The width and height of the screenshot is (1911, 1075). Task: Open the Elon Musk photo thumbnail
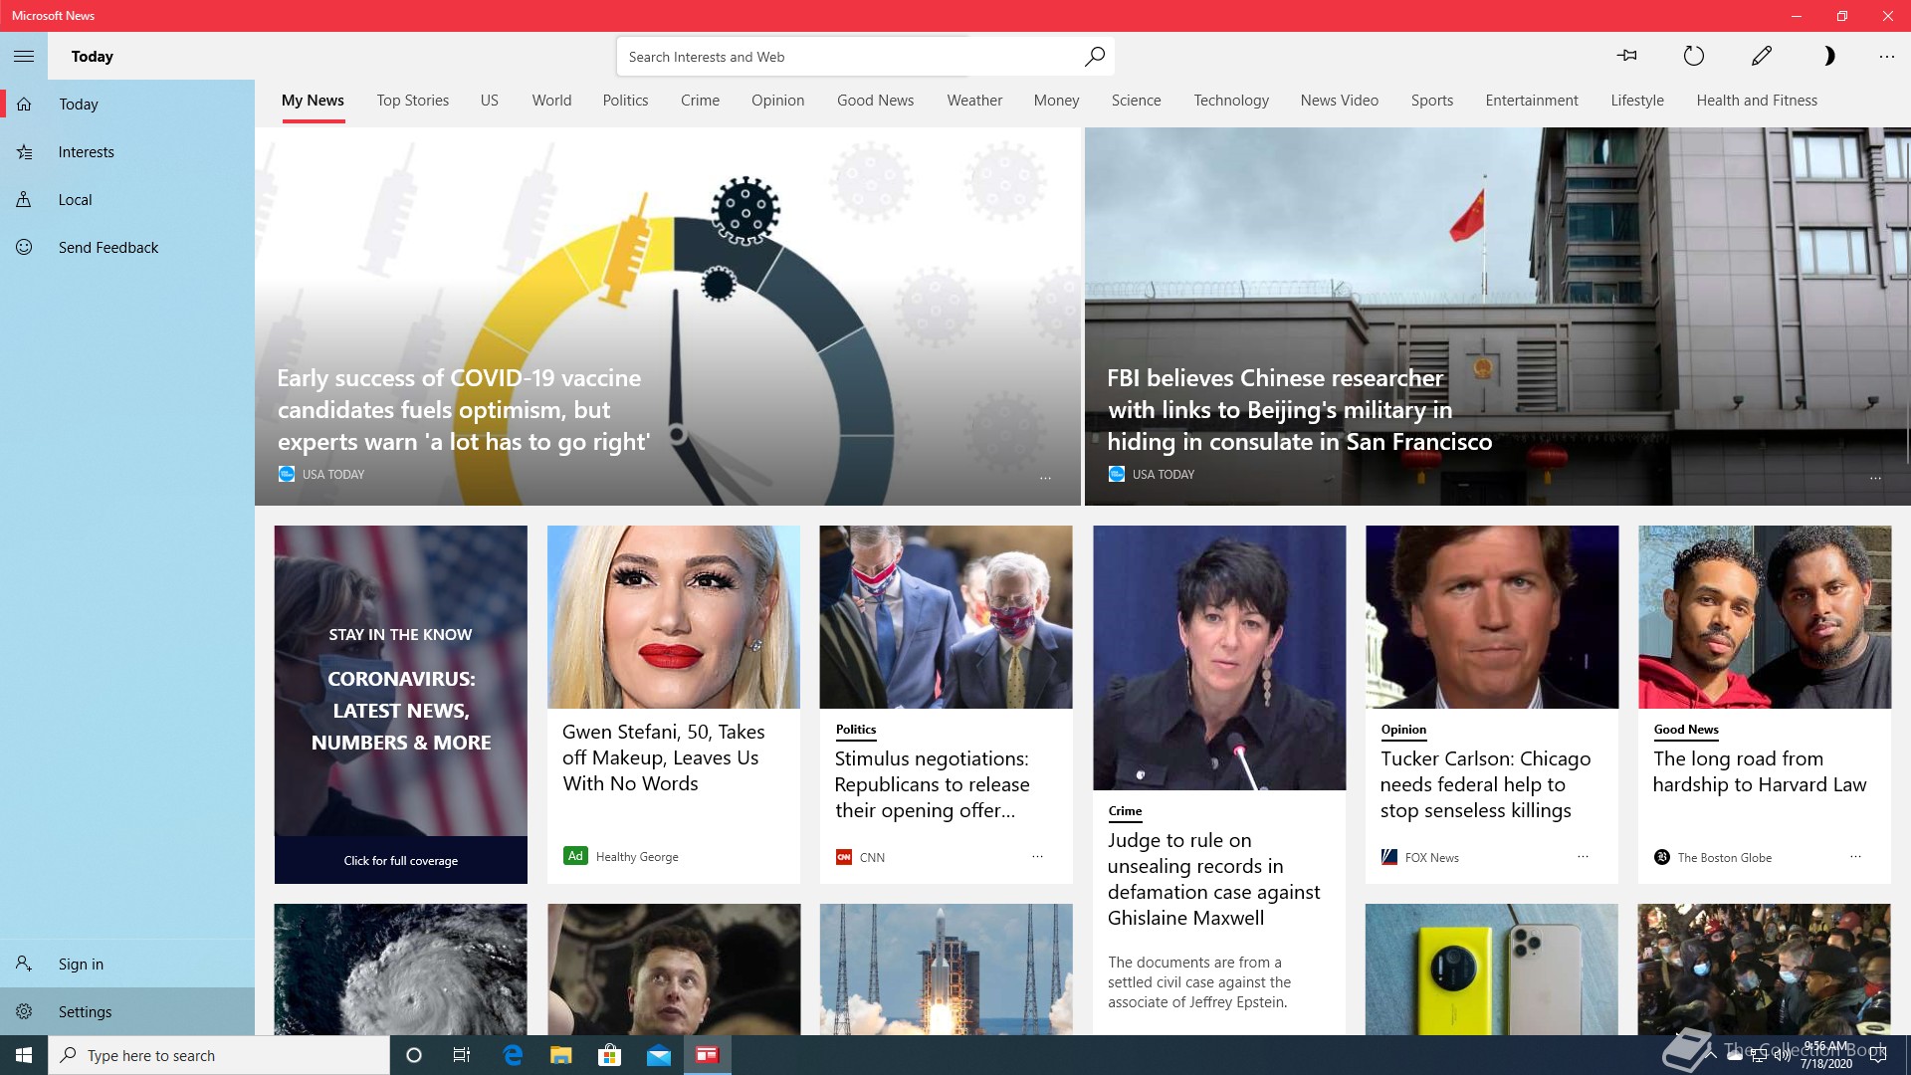pos(673,969)
